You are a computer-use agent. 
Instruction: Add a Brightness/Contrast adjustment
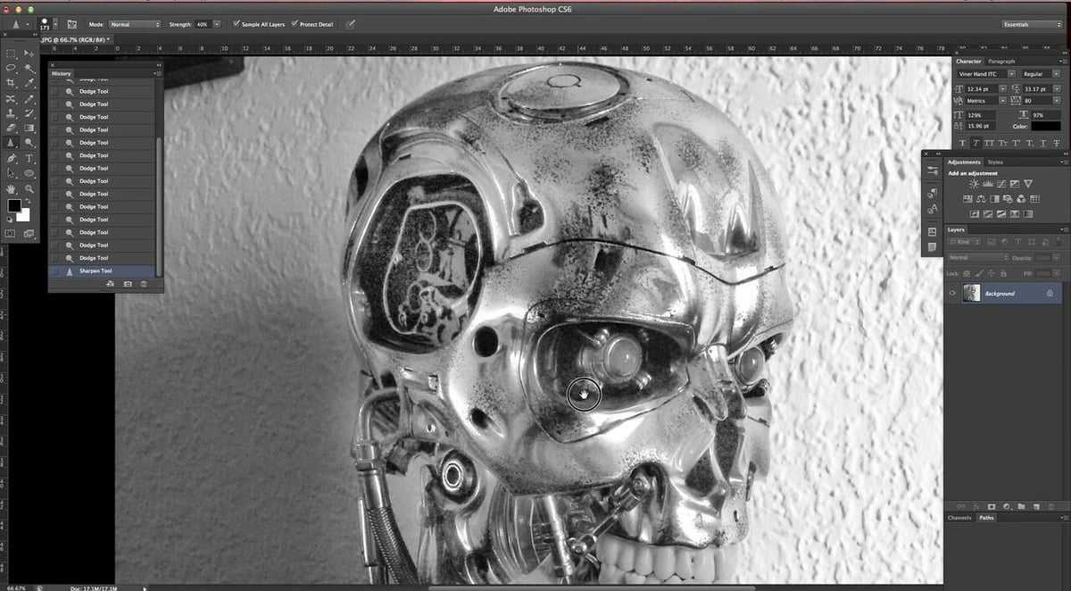coord(974,184)
